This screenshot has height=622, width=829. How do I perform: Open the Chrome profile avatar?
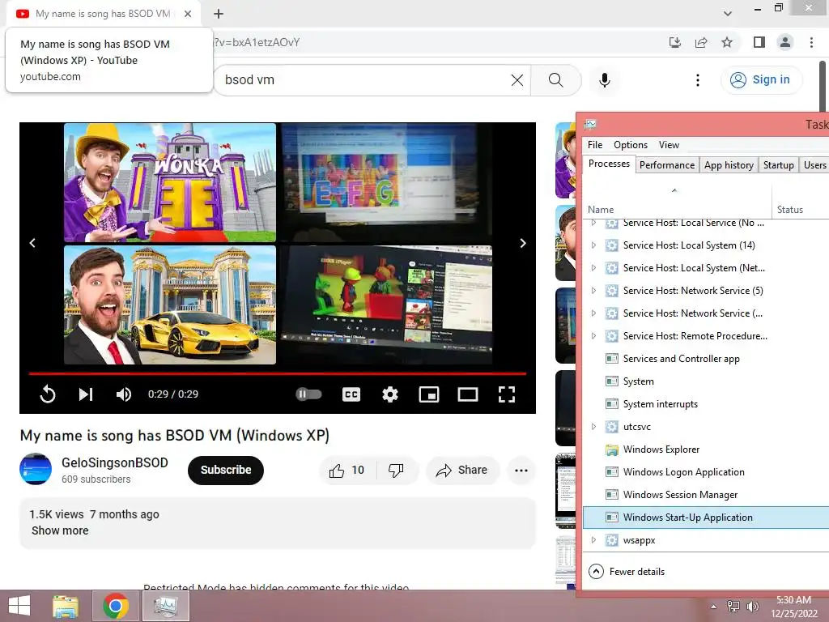[785, 42]
